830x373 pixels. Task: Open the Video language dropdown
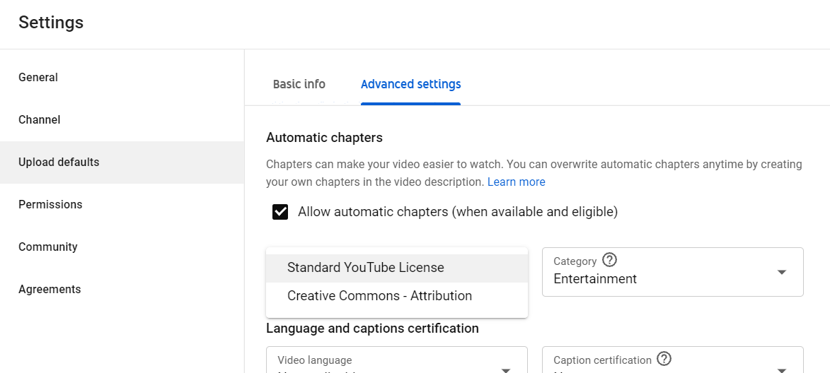pyautogui.click(x=397, y=360)
